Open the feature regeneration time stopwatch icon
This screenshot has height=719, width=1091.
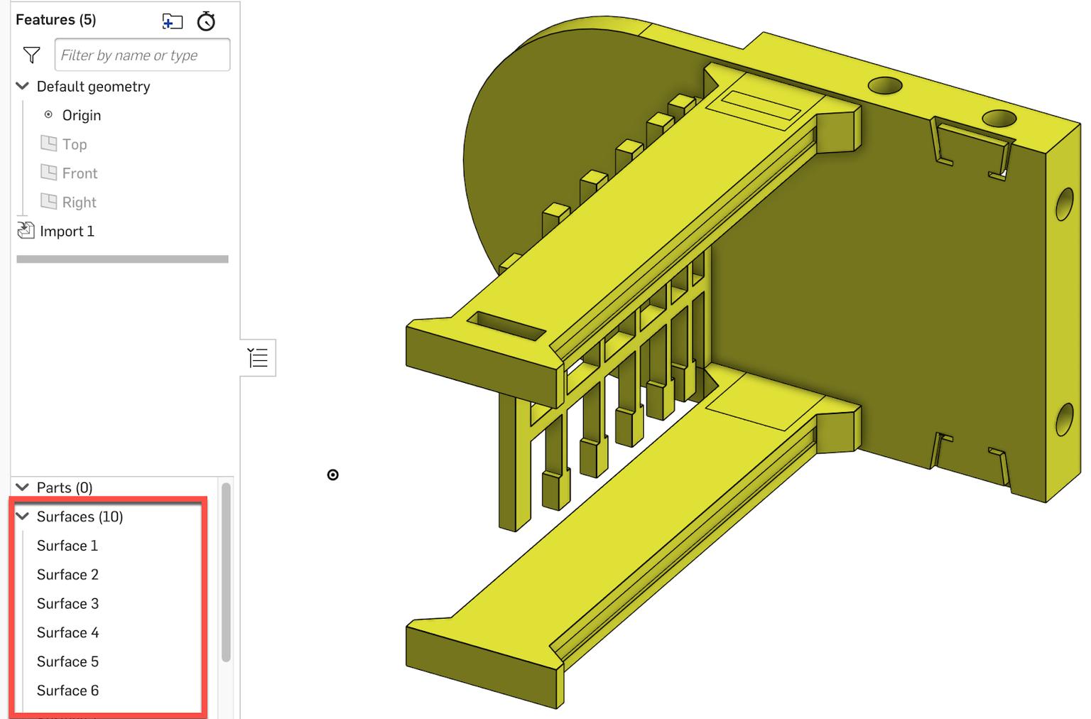[x=207, y=22]
